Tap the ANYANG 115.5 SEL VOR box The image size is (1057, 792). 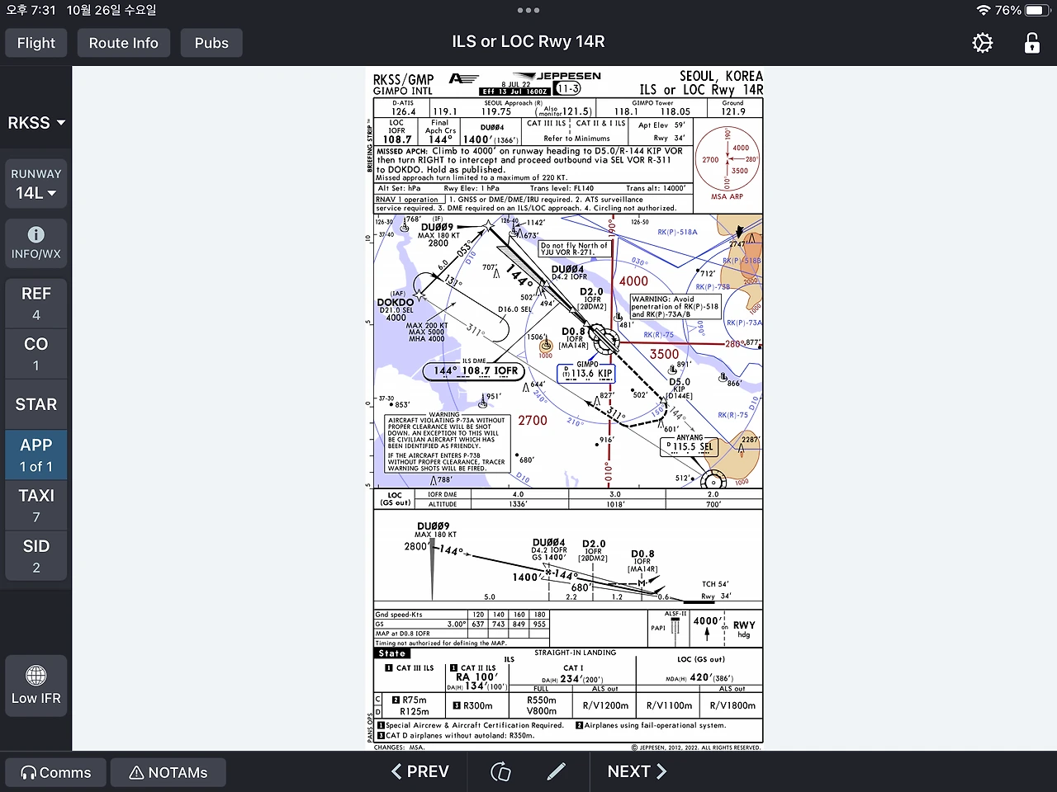[x=690, y=445]
